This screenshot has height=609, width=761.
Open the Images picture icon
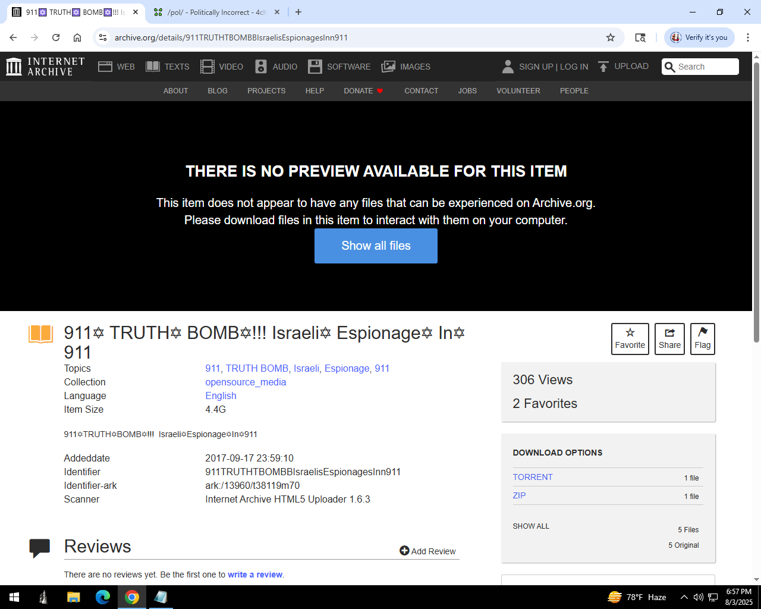[x=388, y=67]
